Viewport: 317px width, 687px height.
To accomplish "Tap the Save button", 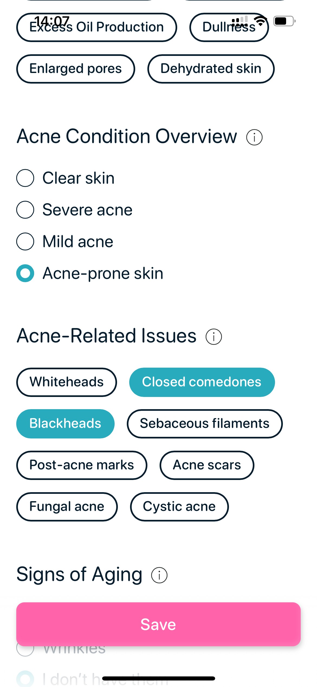I will (x=158, y=624).
